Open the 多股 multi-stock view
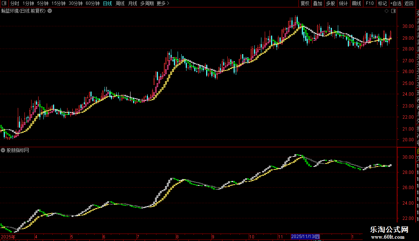 (x=330, y=3)
